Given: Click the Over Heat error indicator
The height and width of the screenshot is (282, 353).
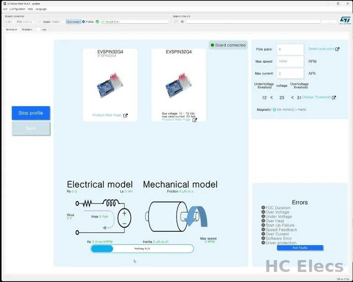Looking at the screenshot, I should click(x=263, y=221).
